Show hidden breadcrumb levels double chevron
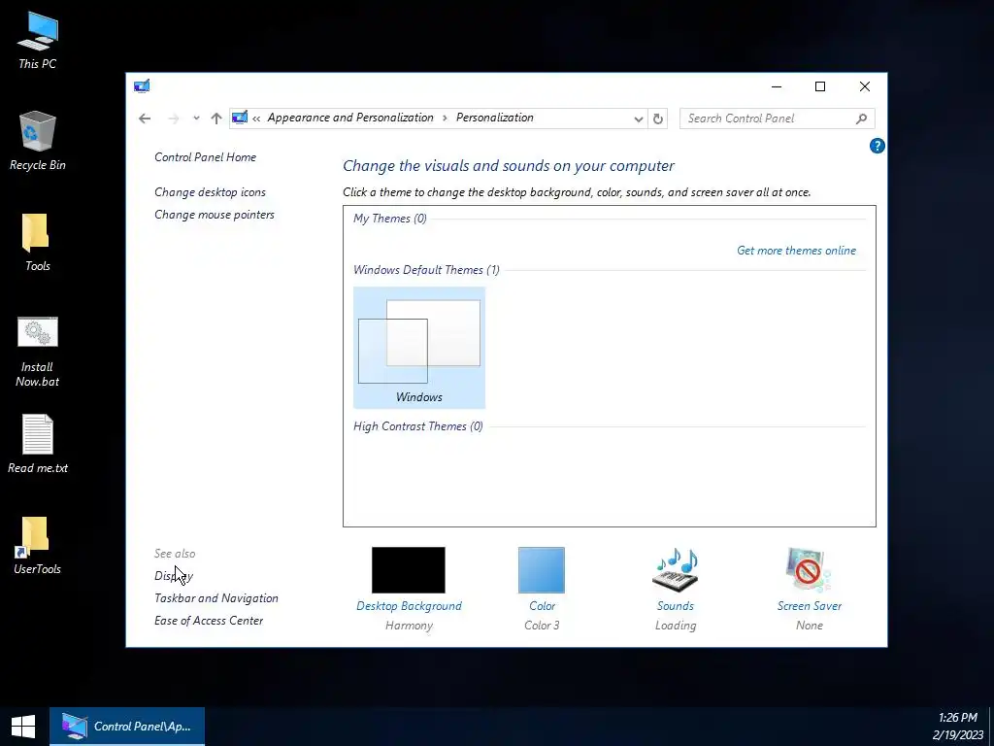This screenshot has height=746, width=994. point(256,118)
